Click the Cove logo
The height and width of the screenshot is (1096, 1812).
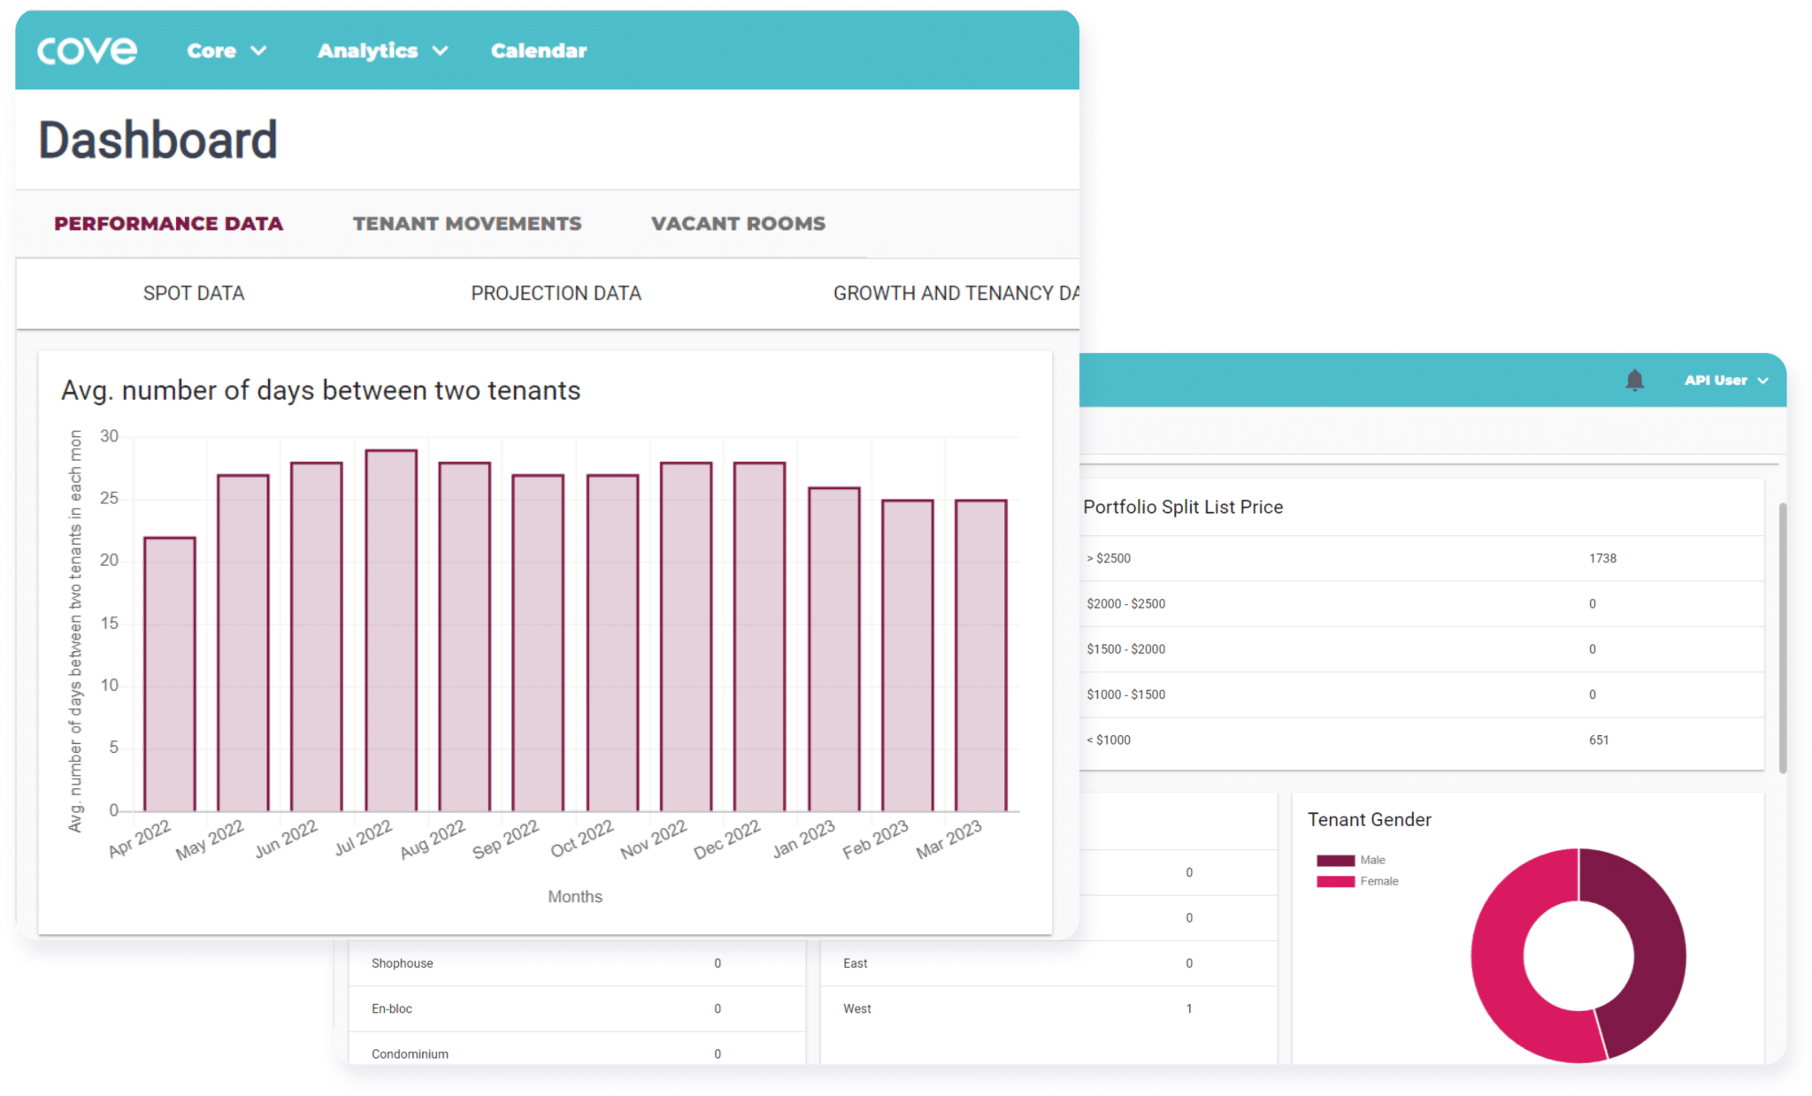tap(87, 50)
